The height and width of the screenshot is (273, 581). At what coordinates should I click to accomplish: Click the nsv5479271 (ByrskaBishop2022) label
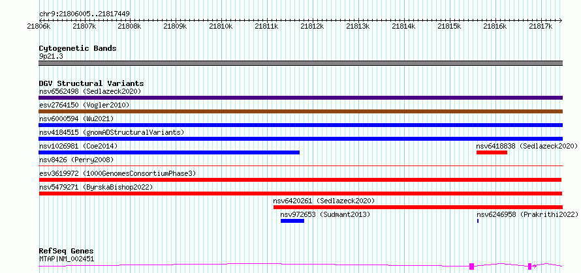[x=96, y=187]
